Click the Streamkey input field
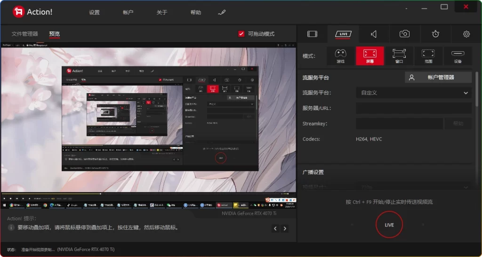Screen dimensions: 482x257 coord(399,124)
